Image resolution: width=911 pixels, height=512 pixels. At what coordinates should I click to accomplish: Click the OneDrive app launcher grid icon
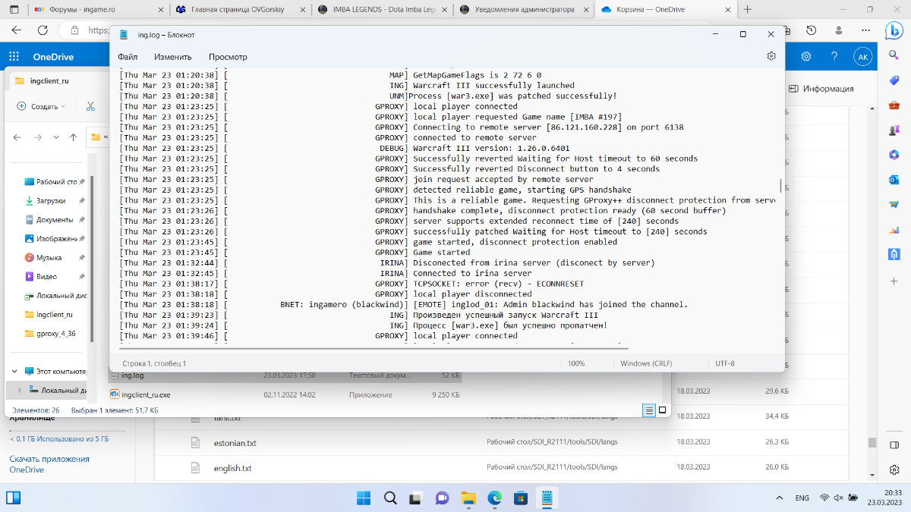click(x=14, y=57)
